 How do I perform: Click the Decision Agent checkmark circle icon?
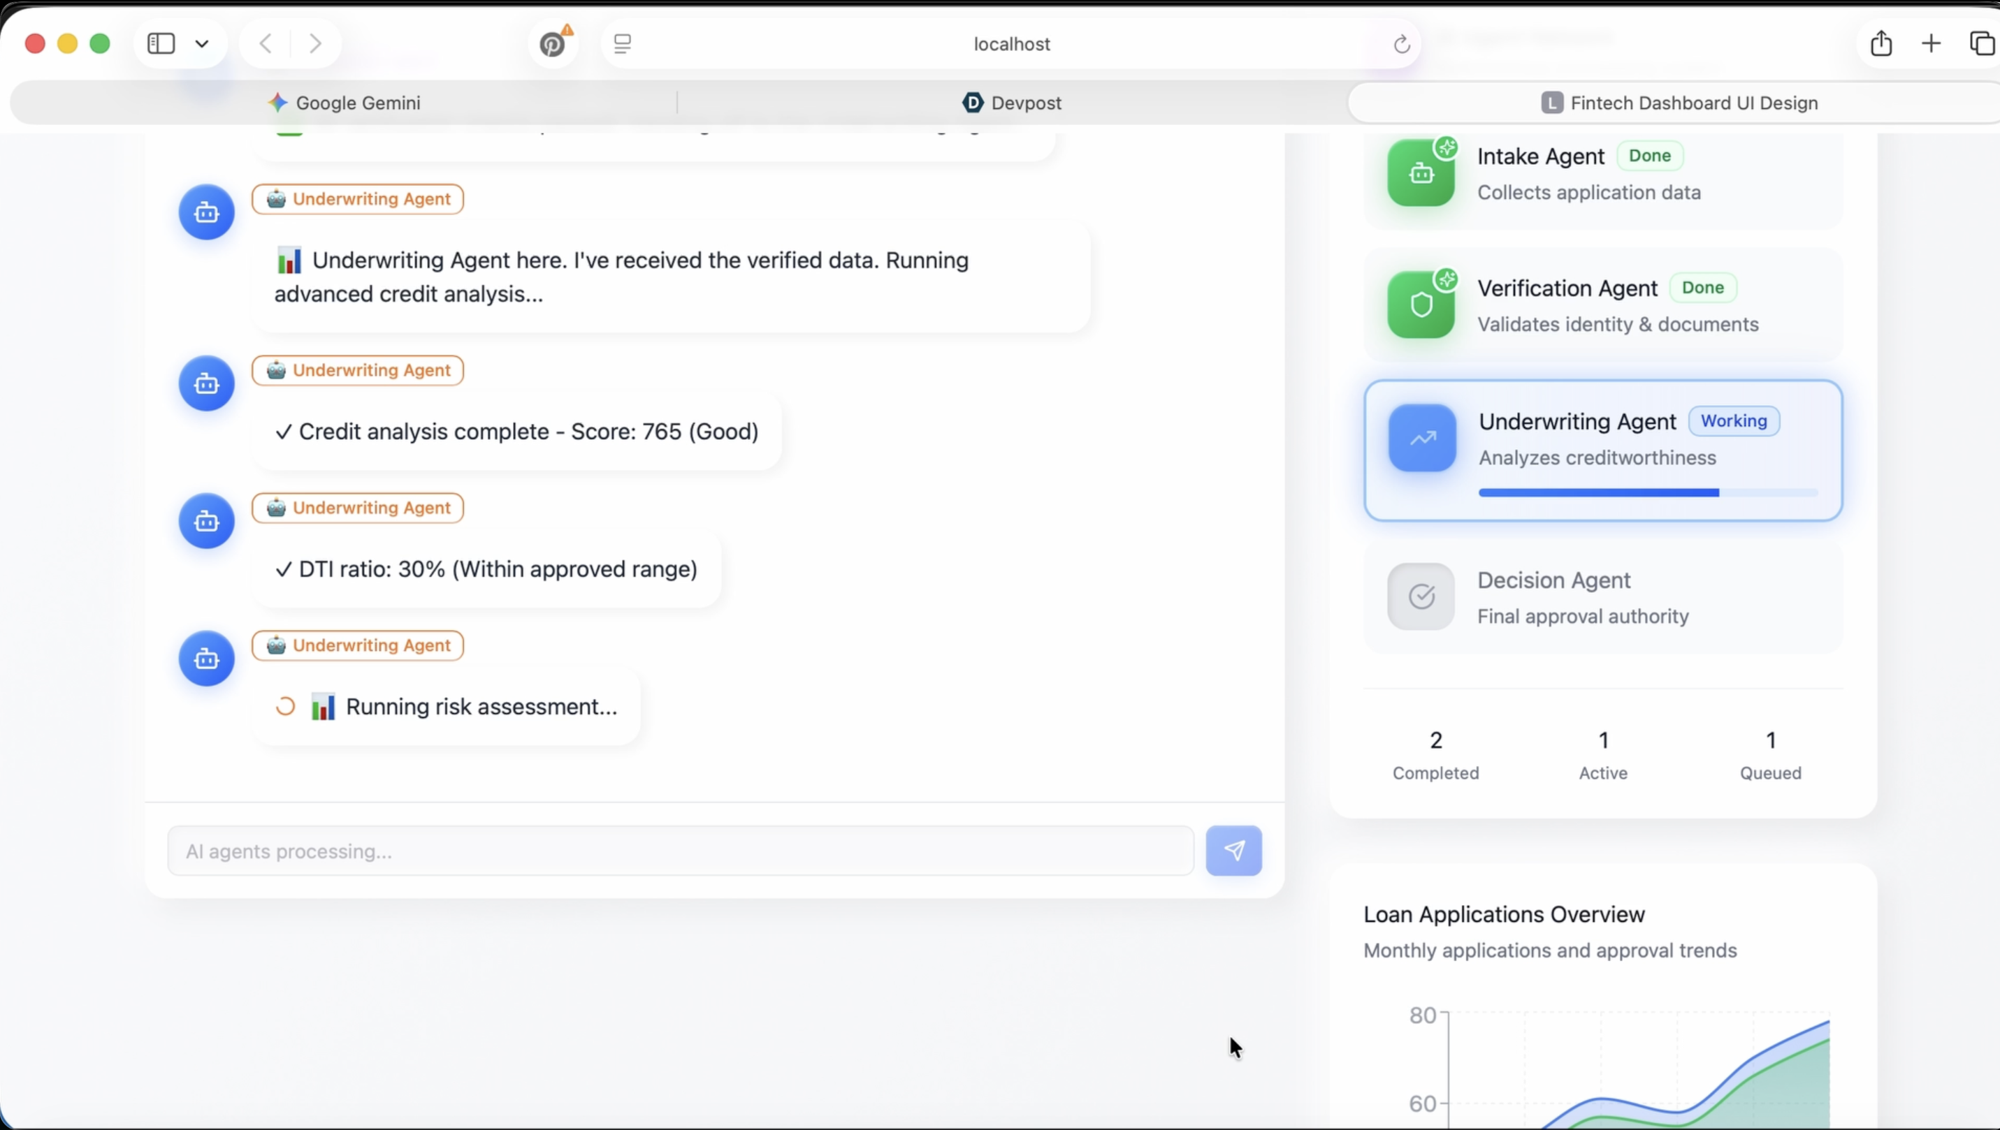[x=1421, y=596]
